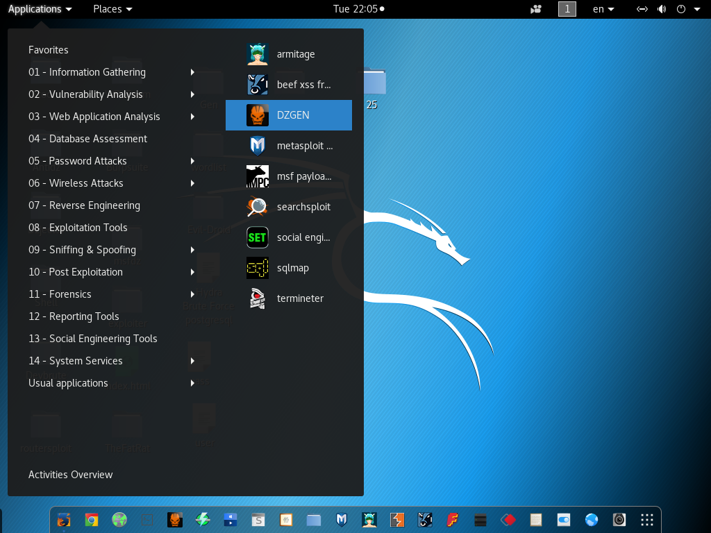
Task: Open the Tweaks switch icon in dock
Action: point(564,520)
